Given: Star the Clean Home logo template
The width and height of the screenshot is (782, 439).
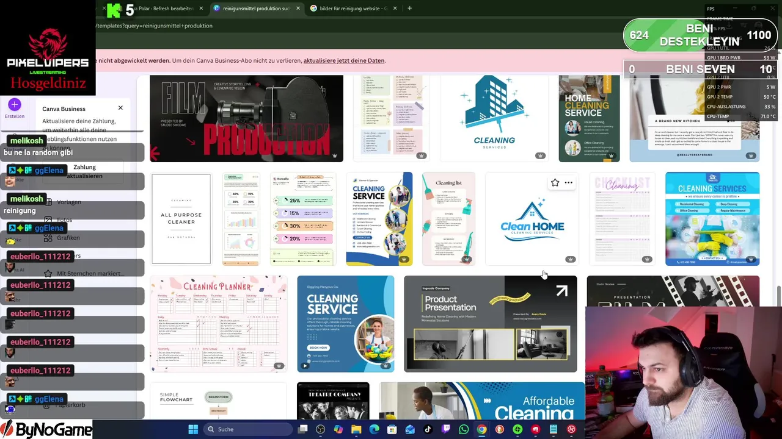Looking at the screenshot, I should 555,182.
